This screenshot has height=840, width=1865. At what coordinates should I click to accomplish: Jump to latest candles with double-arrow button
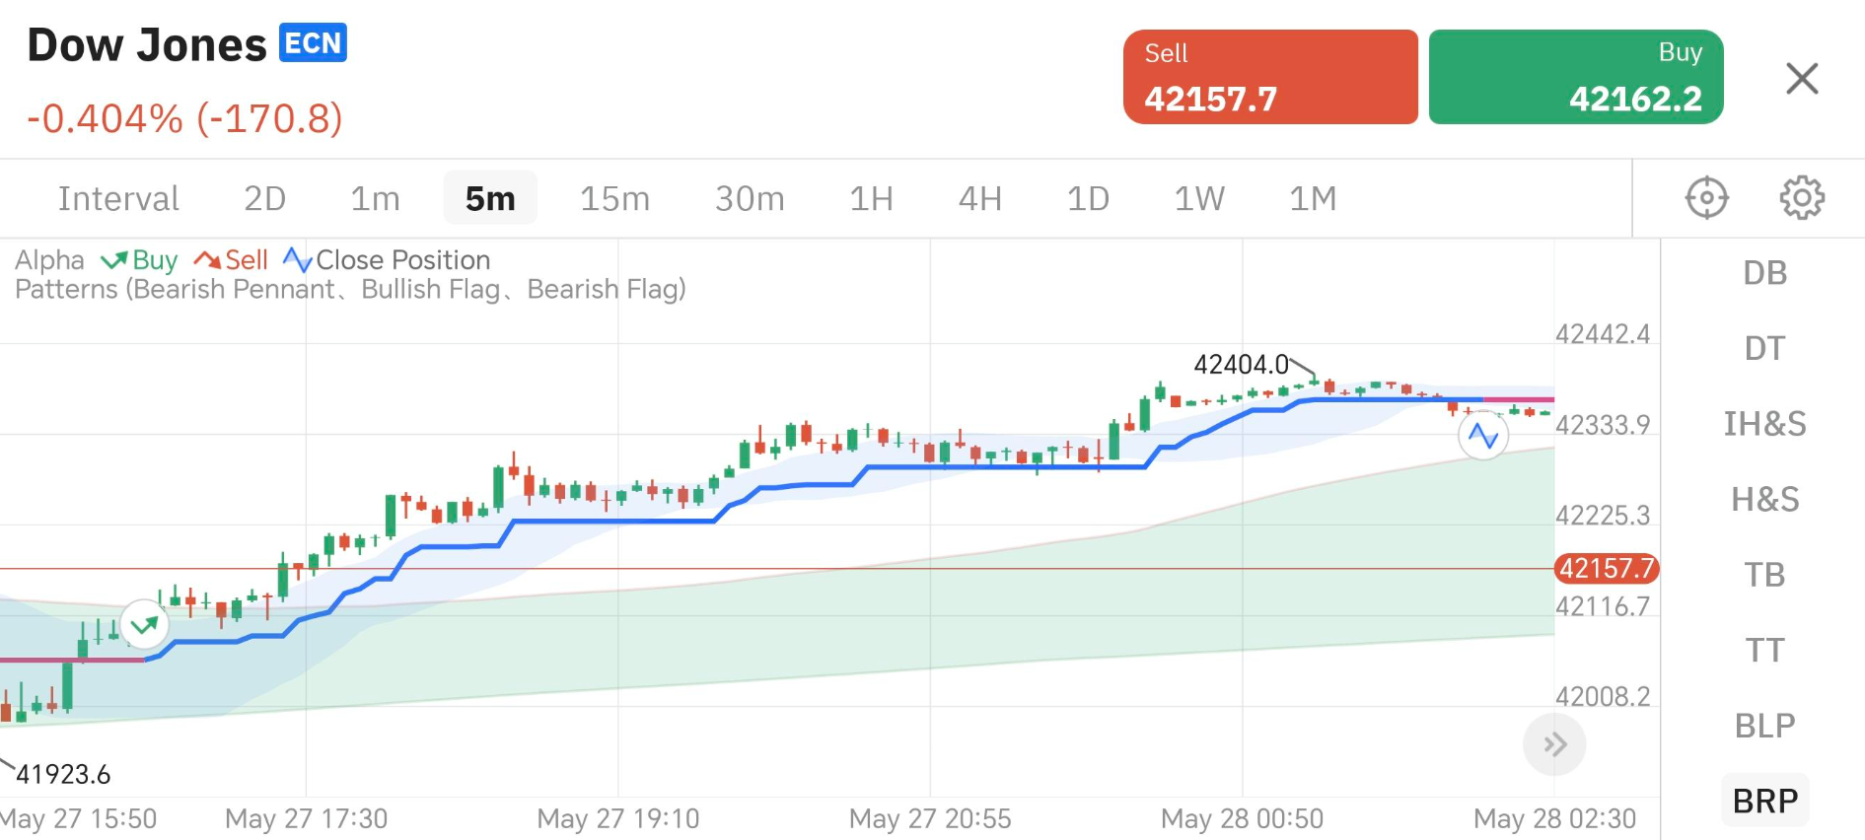coord(1554,744)
